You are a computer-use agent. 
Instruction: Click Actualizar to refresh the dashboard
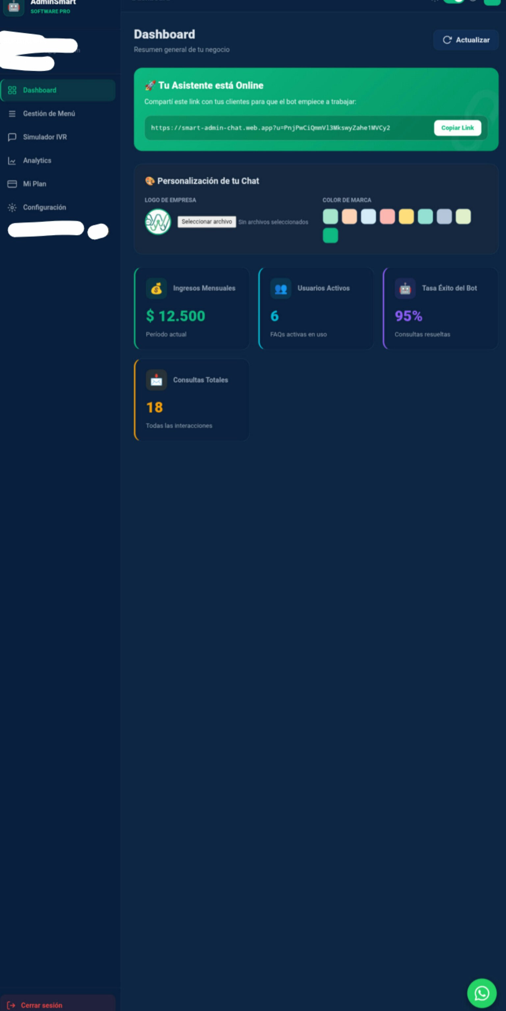[466, 40]
